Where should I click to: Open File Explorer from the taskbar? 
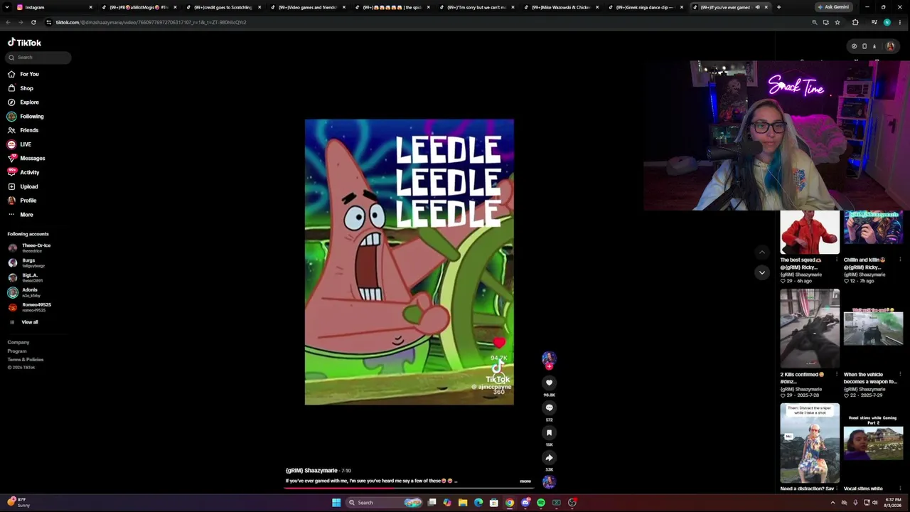463,503
